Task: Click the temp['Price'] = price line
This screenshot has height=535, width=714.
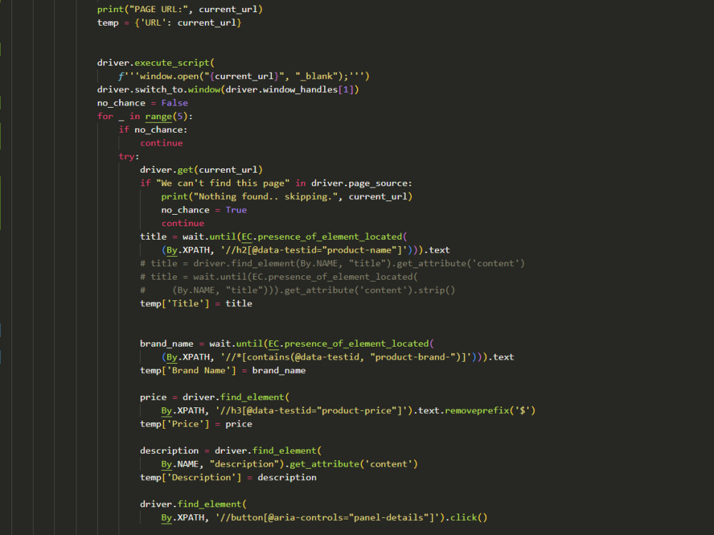Action: tap(196, 424)
